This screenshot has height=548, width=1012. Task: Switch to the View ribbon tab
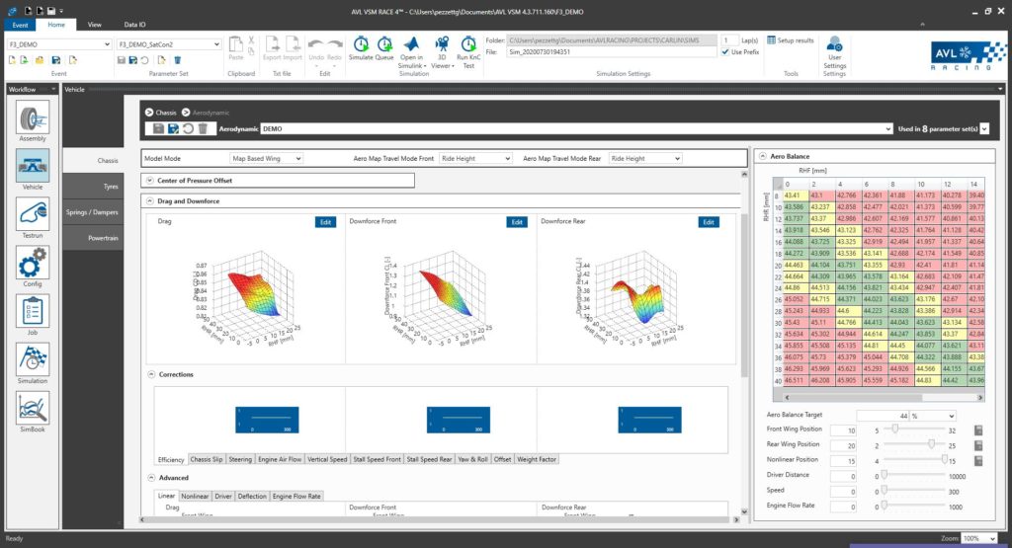click(94, 25)
